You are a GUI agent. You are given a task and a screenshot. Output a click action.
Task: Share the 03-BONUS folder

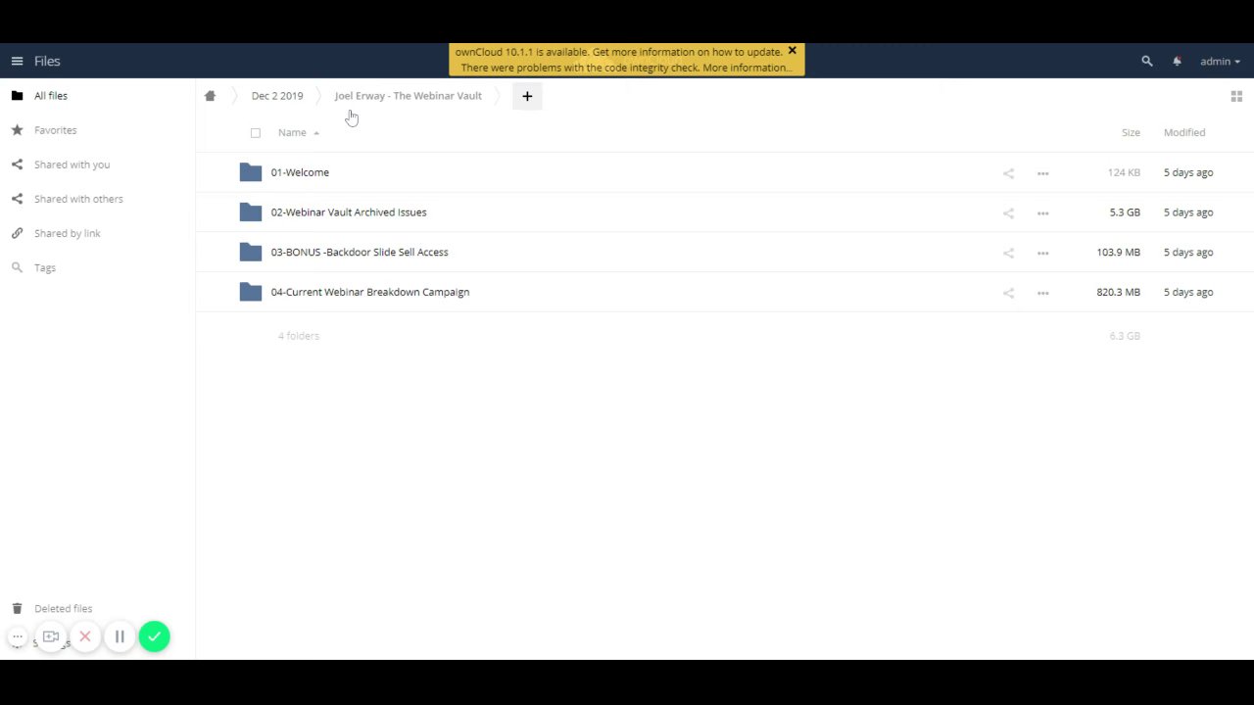click(x=1008, y=254)
